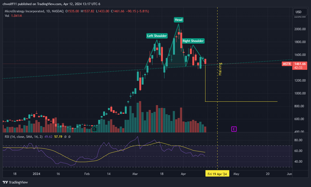Click the low price L1433.00 value
The width and height of the screenshot is (311, 187).
click(x=103, y=11)
